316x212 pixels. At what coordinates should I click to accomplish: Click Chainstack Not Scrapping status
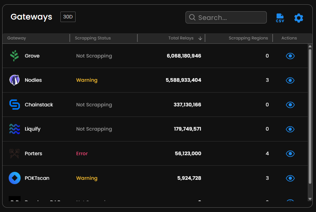(x=94, y=105)
